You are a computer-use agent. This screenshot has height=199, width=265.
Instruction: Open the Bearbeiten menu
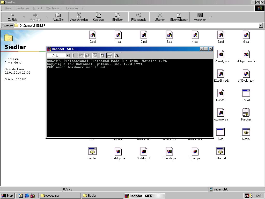coord(22,8)
